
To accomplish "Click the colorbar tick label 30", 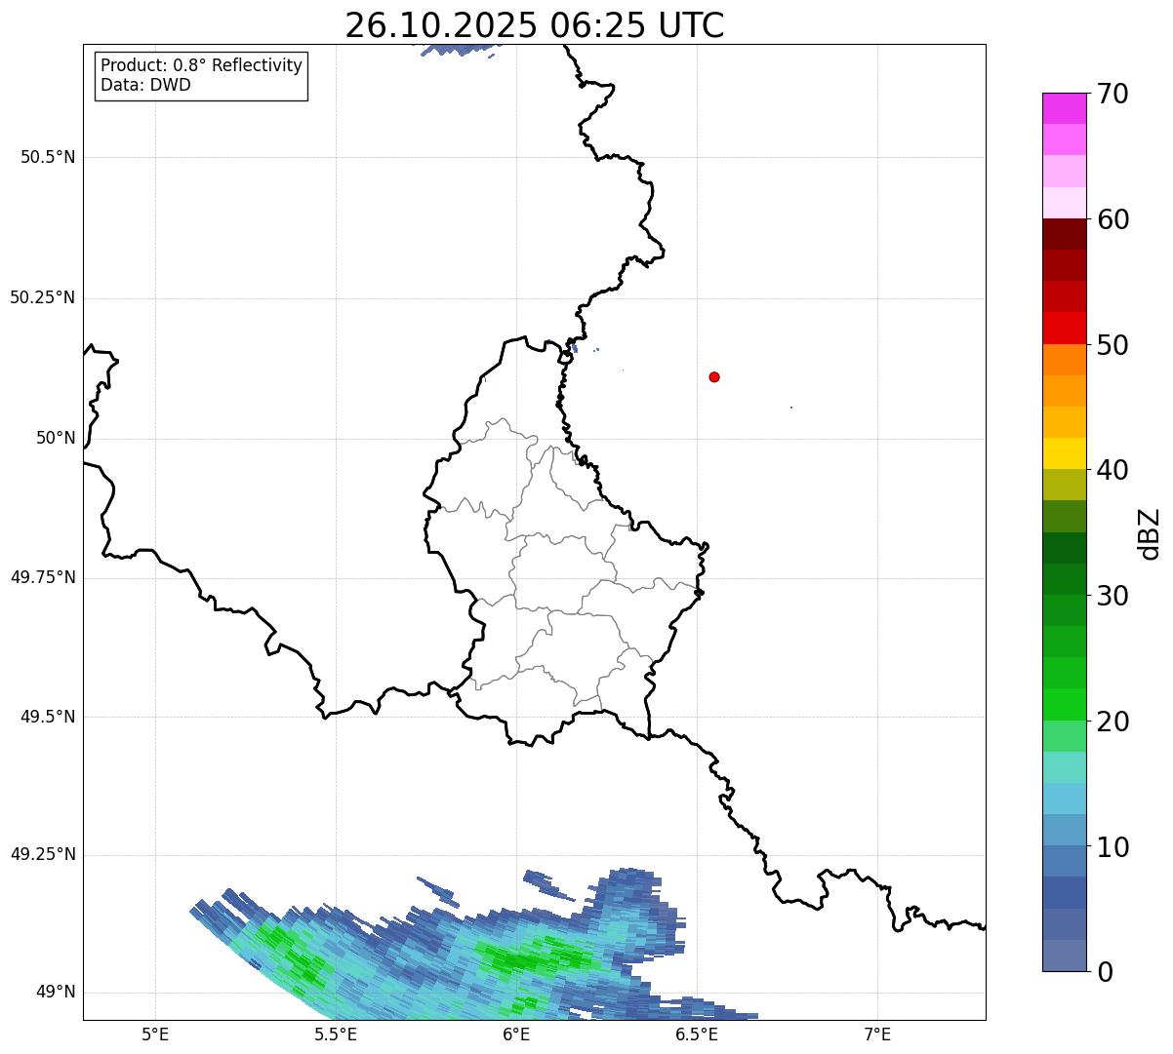I will (1112, 596).
